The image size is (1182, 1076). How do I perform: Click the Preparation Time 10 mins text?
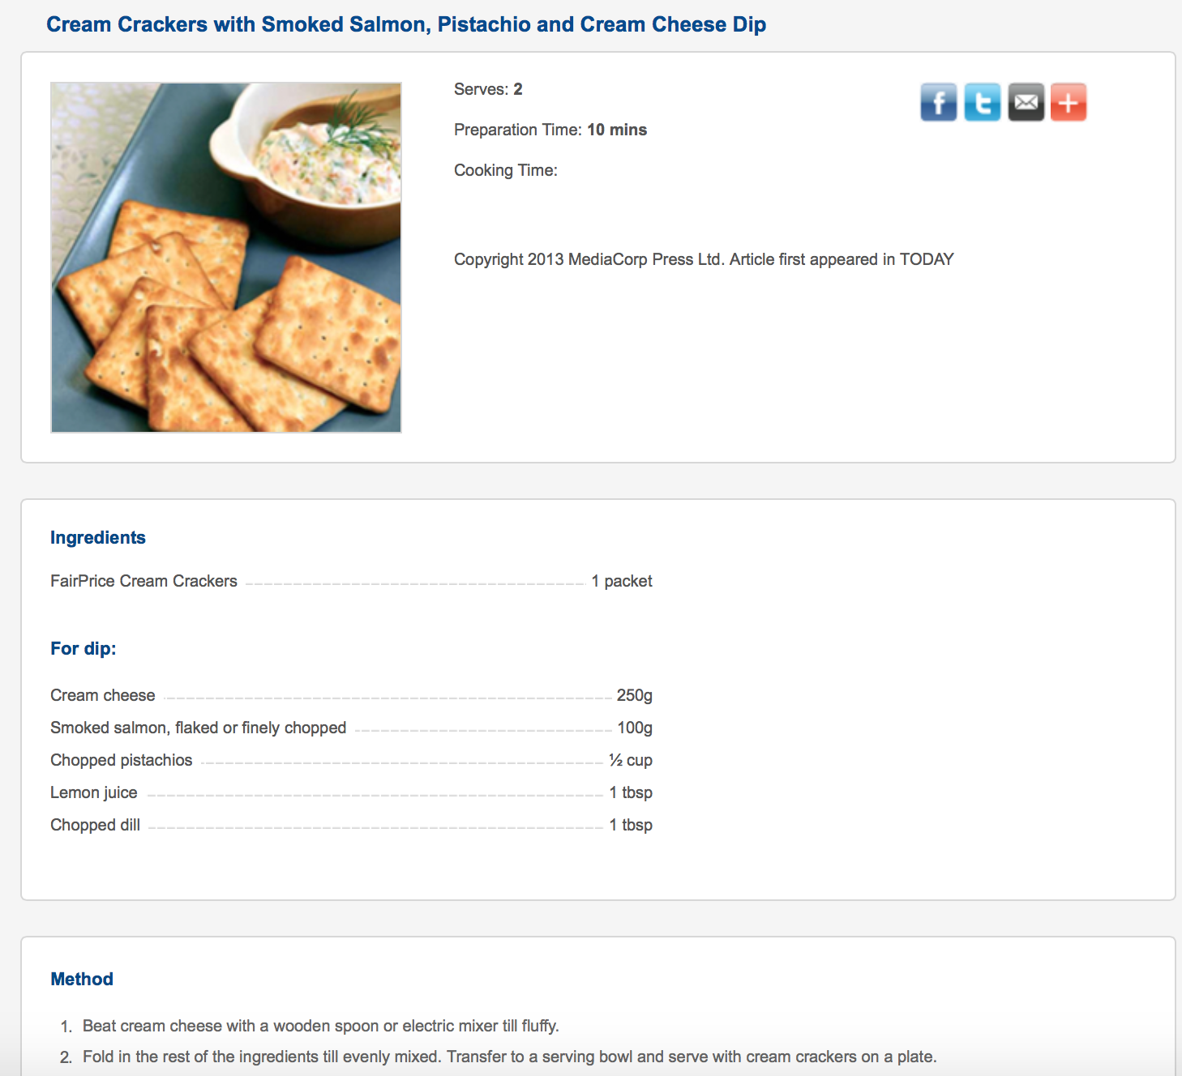[550, 130]
